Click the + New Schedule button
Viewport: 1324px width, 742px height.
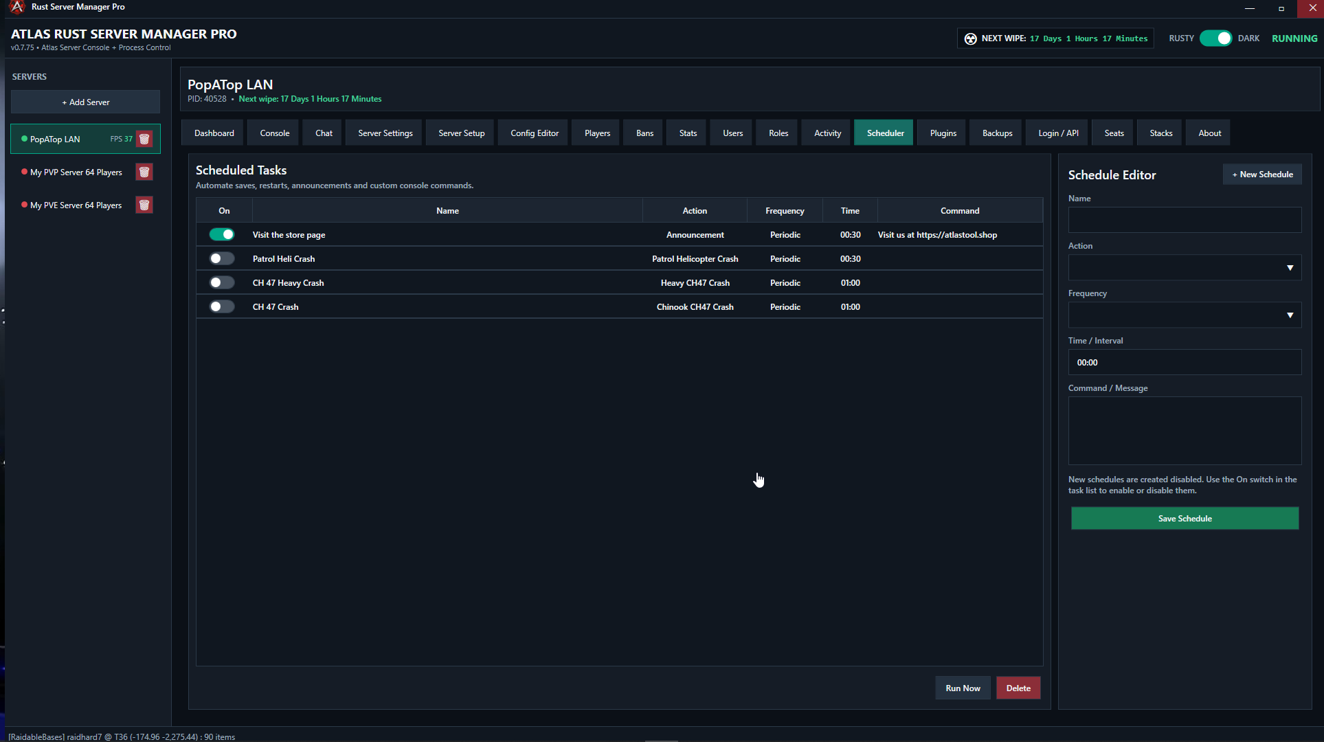click(1262, 174)
